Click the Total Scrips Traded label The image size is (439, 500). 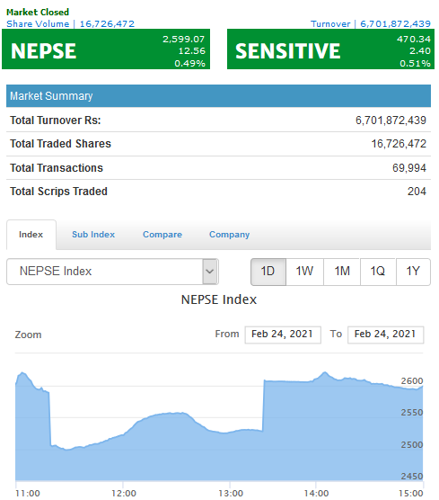[58, 192]
